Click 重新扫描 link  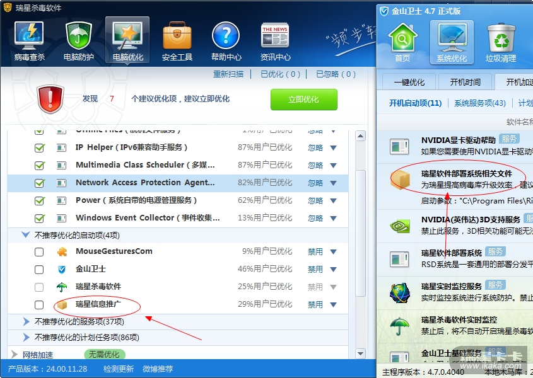(228, 74)
